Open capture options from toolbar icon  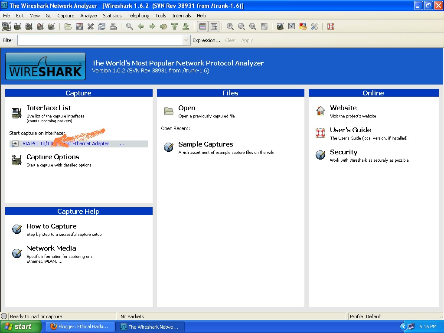click(17, 26)
